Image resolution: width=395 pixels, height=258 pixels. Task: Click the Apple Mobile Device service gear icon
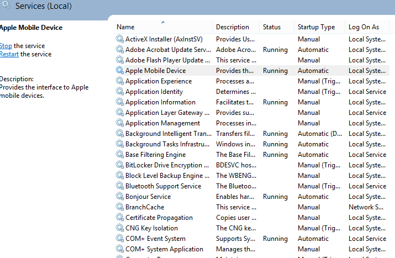[120, 71]
